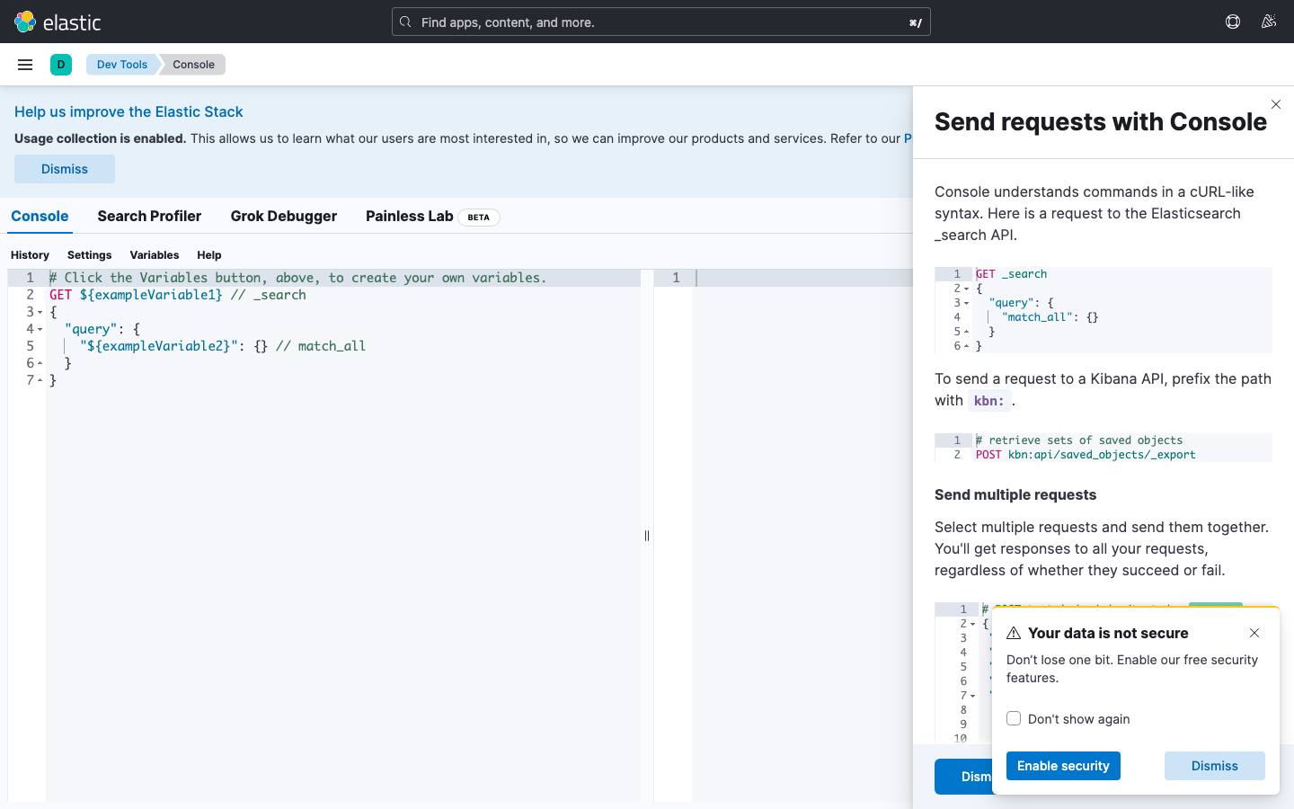Screen dimensions: 1294x809
Task: Check Don't show again checkbox
Action: click(x=1014, y=718)
